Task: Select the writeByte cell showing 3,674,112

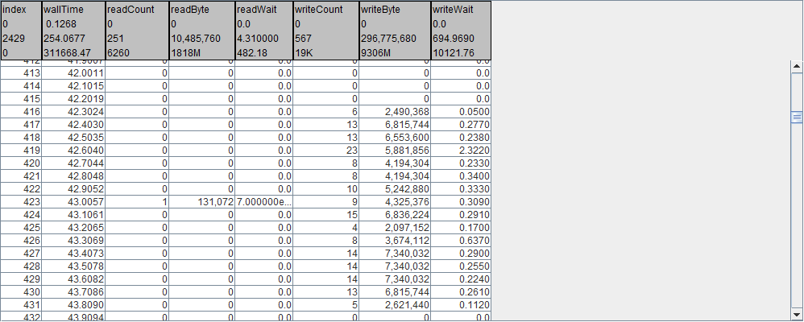Action: coord(394,241)
